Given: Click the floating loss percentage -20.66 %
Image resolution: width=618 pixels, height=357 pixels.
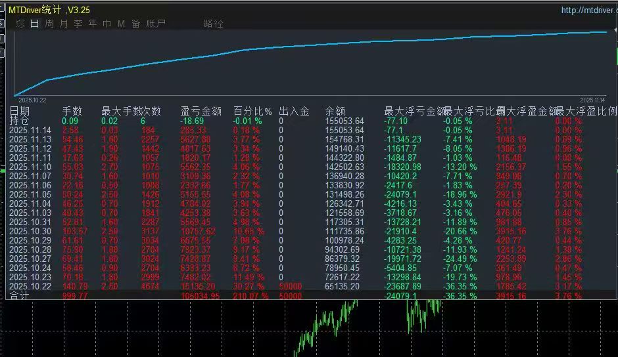Looking at the screenshot, I should tap(460, 231).
